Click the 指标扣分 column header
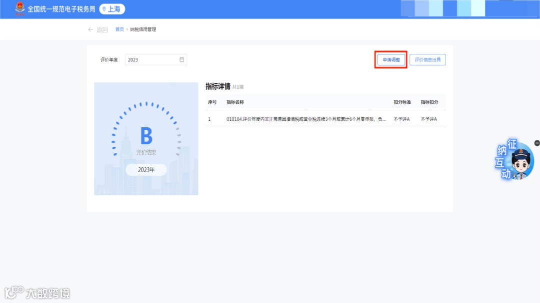Screen dimensions: 540x303 click(429, 102)
